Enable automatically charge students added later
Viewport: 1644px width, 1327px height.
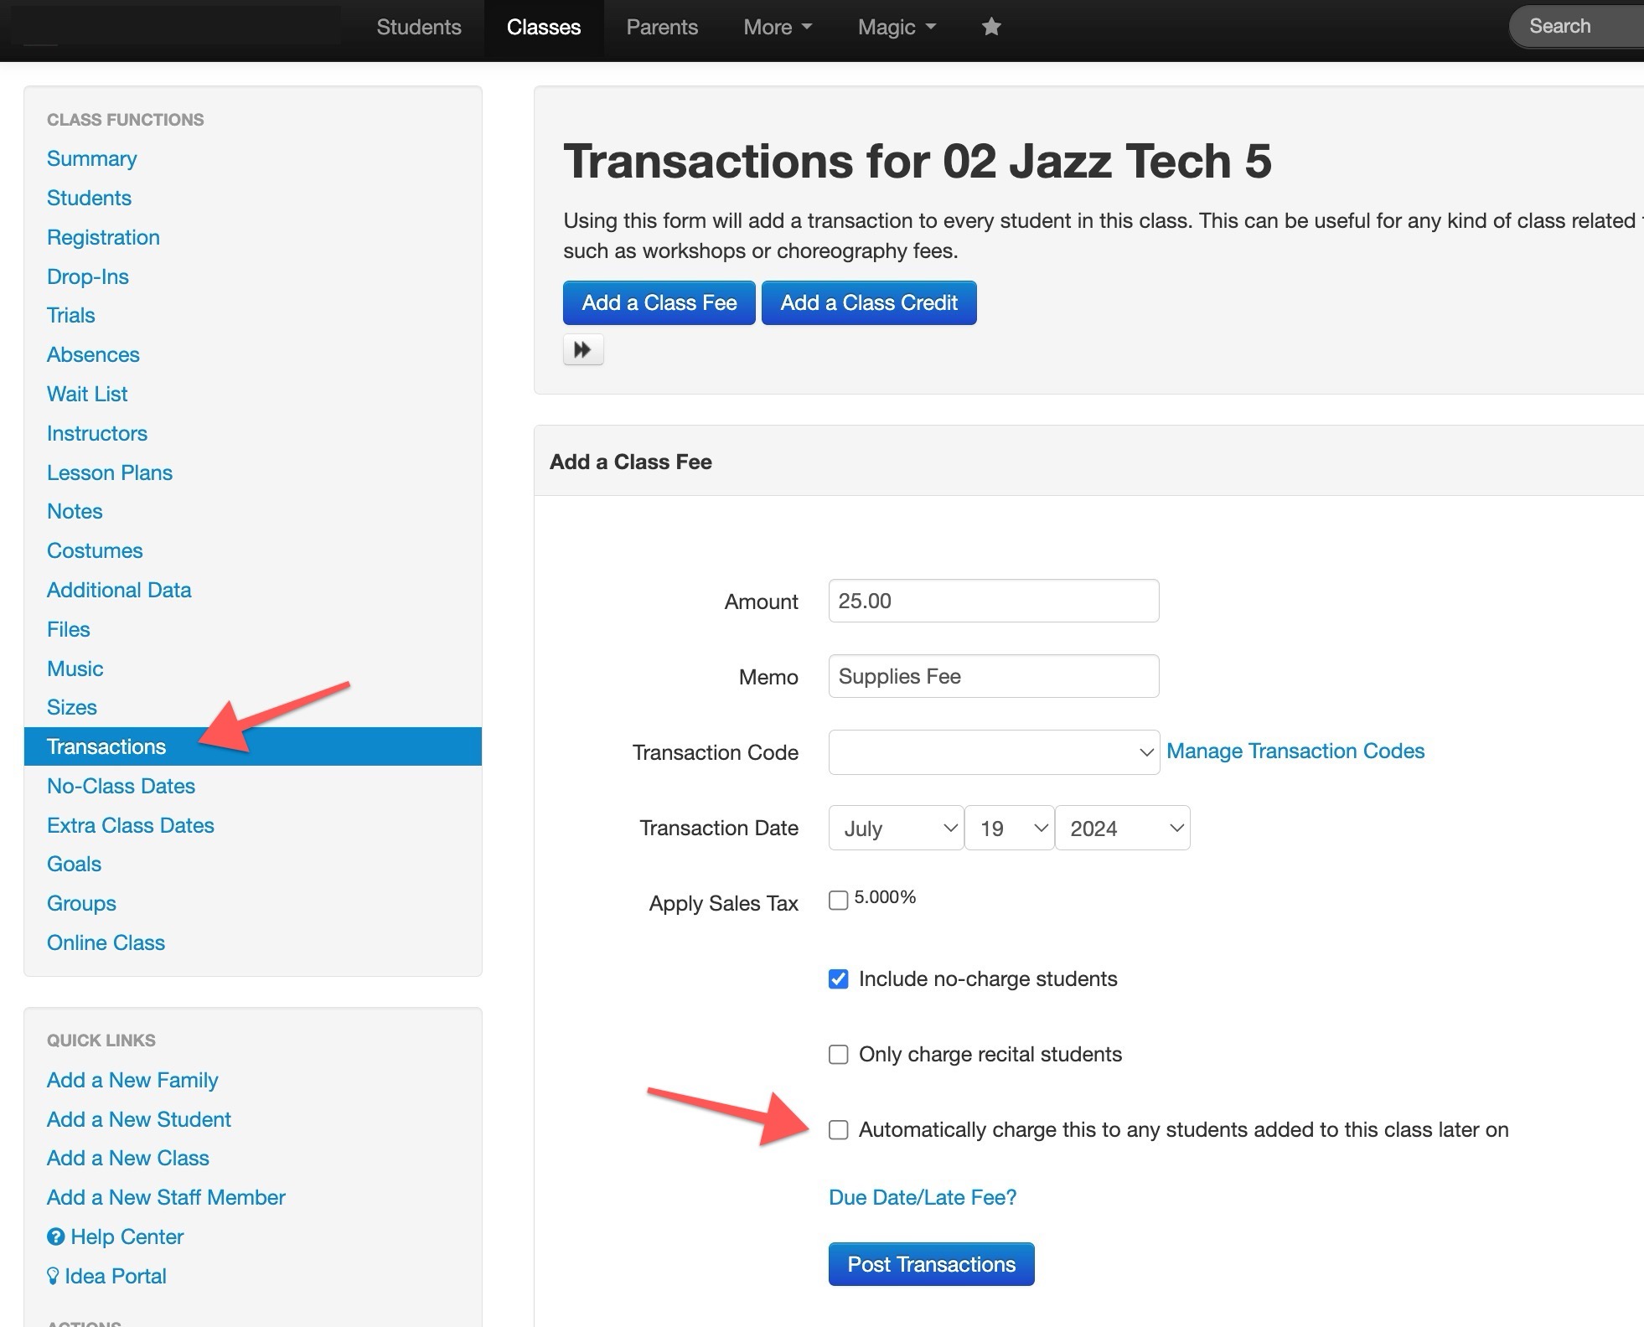(x=838, y=1129)
